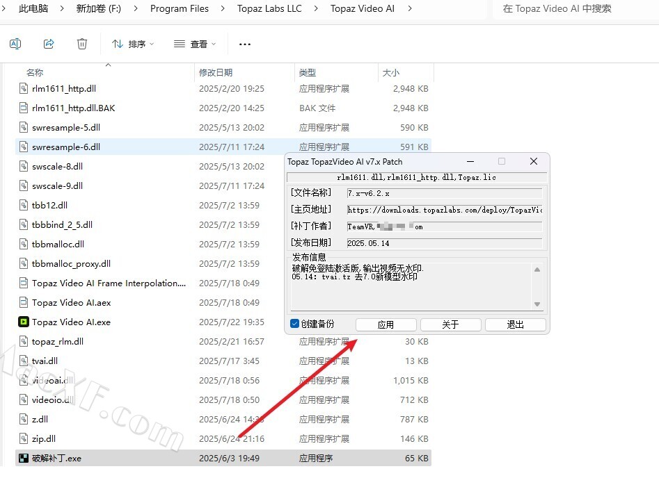The height and width of the screenshot is (478, 659).
Task: Click date 2025/7/22 19:35 of Topaz Video AI.exe
Action: pyautogui.click(x=232, y=322)
